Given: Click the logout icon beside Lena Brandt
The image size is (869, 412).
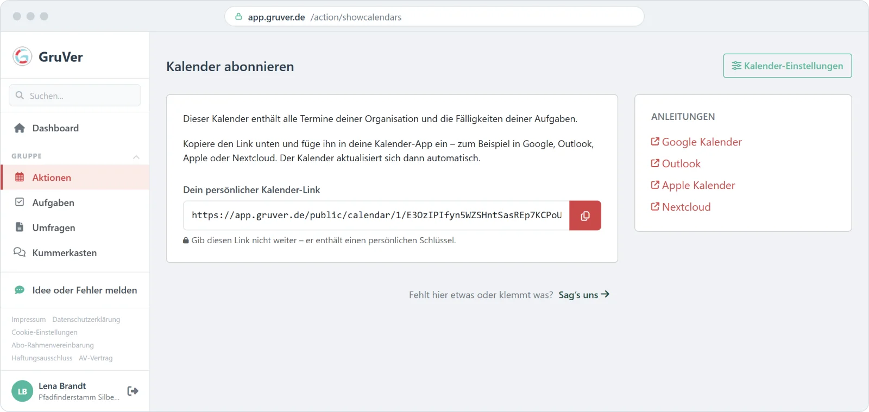Looking at the screenshot, I should point(133,391).
